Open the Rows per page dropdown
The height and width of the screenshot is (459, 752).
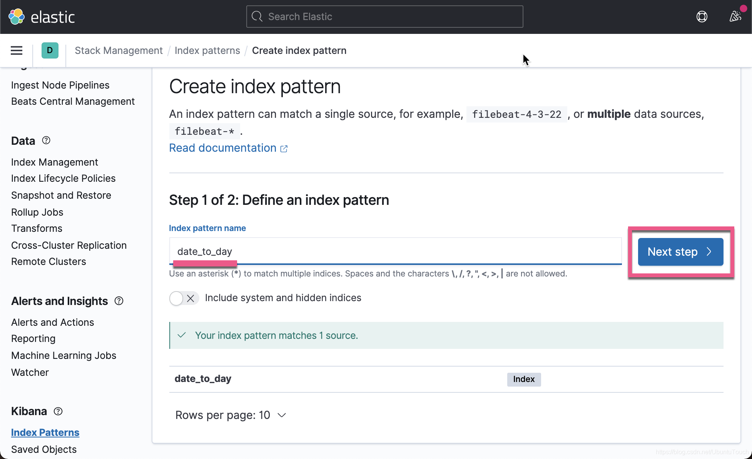231,415
